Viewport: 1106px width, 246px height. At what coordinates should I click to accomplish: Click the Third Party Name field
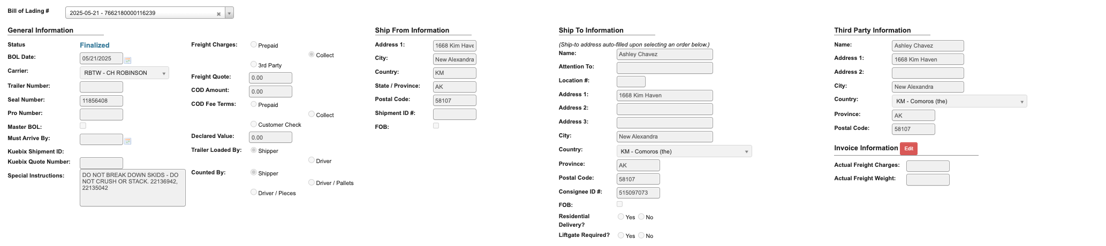(928, 46)
